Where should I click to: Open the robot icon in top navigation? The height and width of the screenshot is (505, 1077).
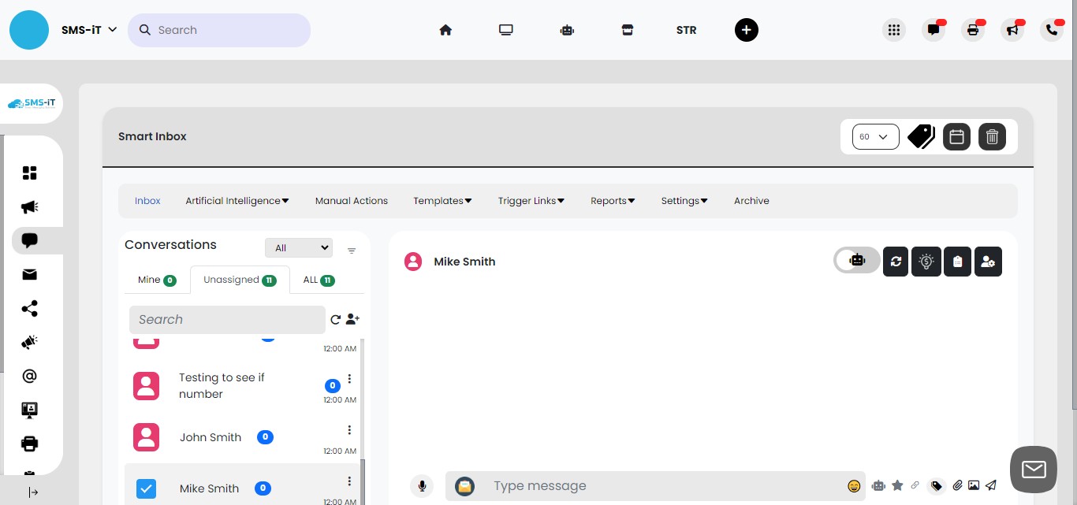(567, 30)
